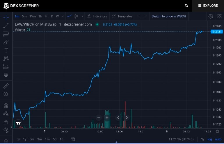Click the chart zoom-in plus button
Image resolution: width=224 pixels, height=144 pixels.
[107, 118]
